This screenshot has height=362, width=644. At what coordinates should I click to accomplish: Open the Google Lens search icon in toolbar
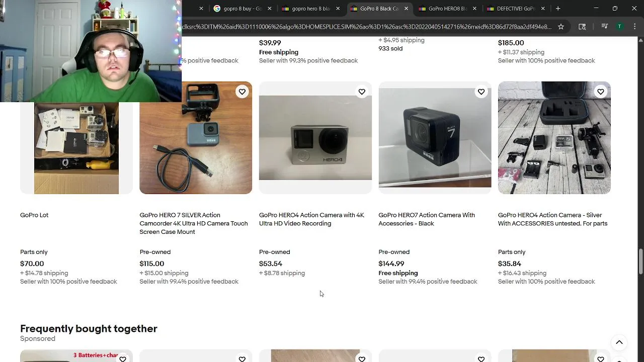click(582, 27)
